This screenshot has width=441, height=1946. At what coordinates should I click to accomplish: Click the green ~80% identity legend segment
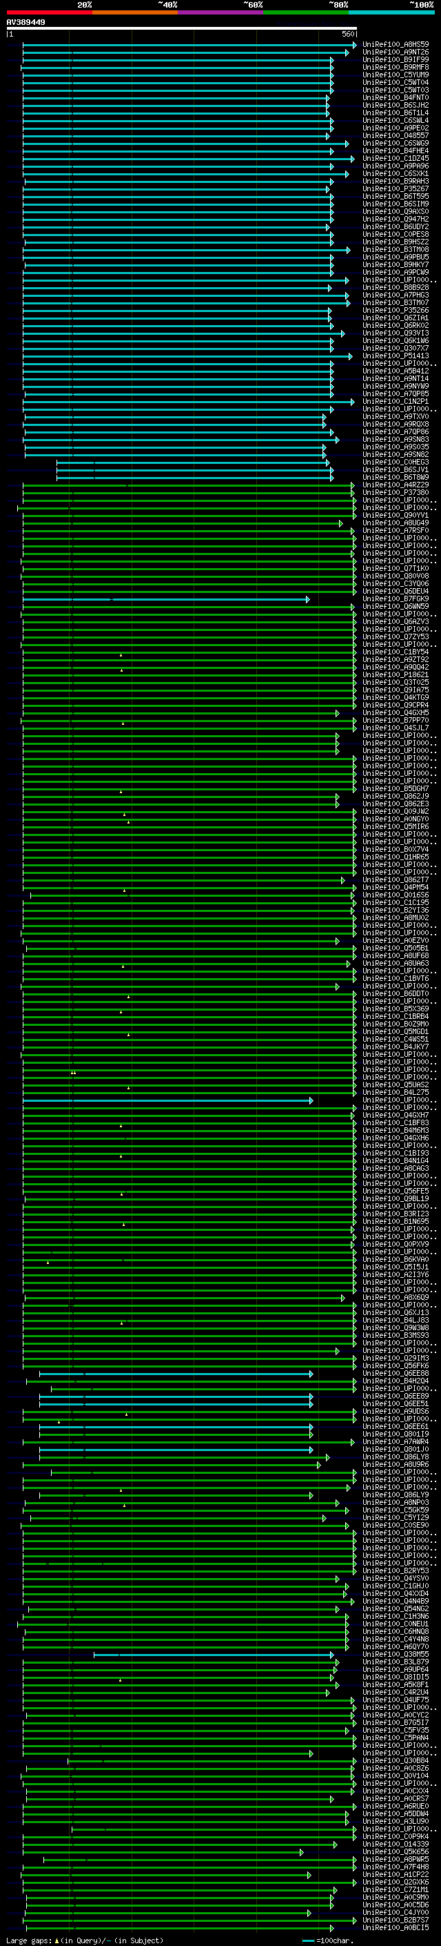[306, 12]
